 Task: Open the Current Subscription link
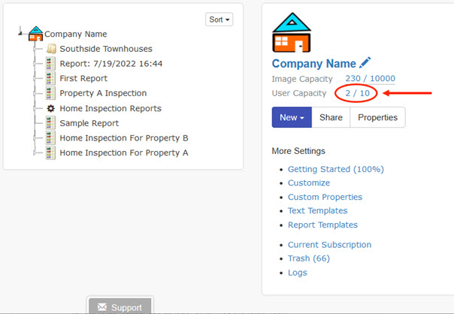pos(329,245)
